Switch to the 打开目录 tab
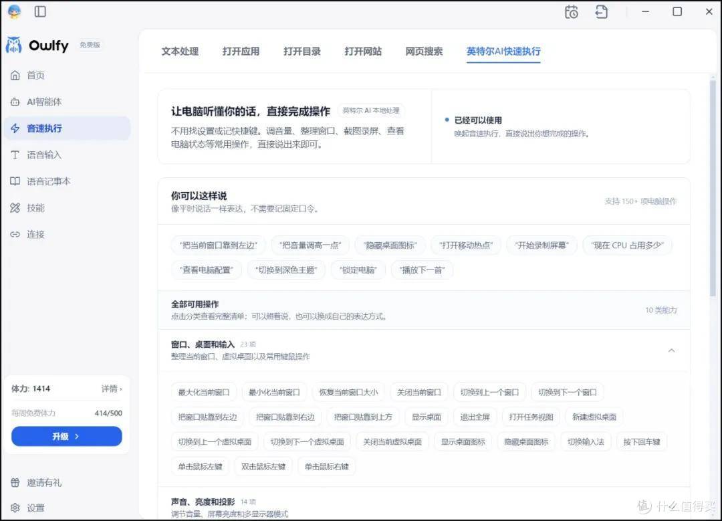Screen dimensions: 722x521 coord(302,51)
